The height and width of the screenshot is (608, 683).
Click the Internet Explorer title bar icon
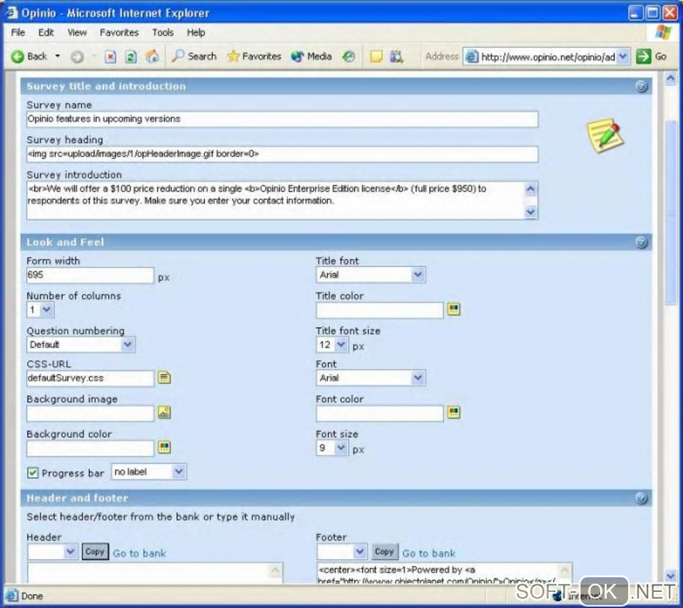coord(12,13)
